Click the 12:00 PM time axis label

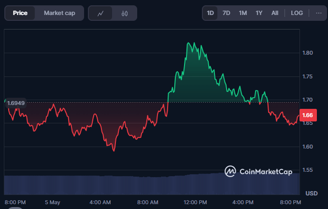195,202
